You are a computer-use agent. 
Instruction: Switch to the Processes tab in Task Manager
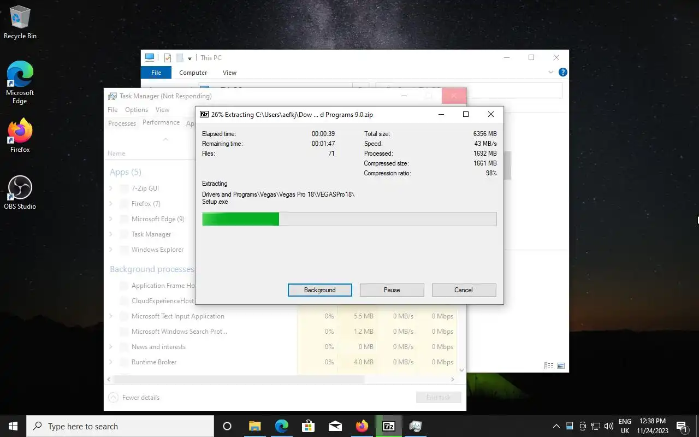(x=122, y=123)
